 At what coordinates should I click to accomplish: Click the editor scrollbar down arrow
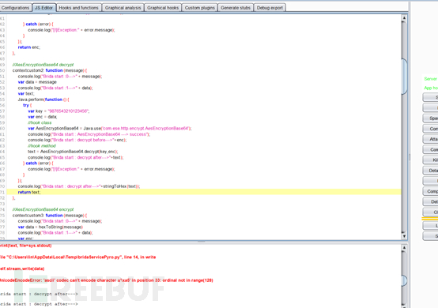point(404,236)
